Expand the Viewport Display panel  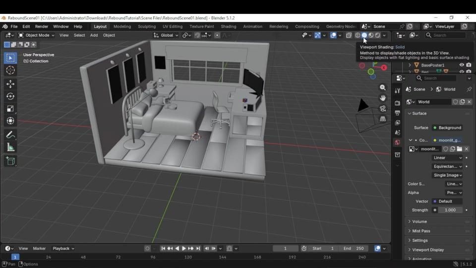(439, 250)
